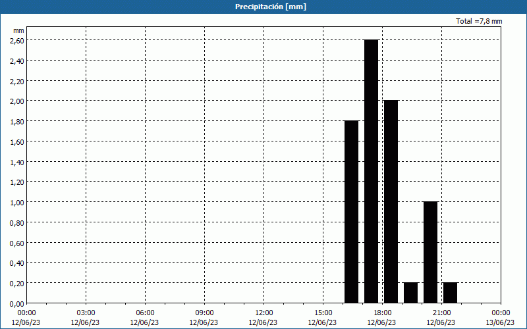This screenshot has height=329, width=527.
Task: Click the 'mm' unit label on the y-axis
Action: click(19, 30)
